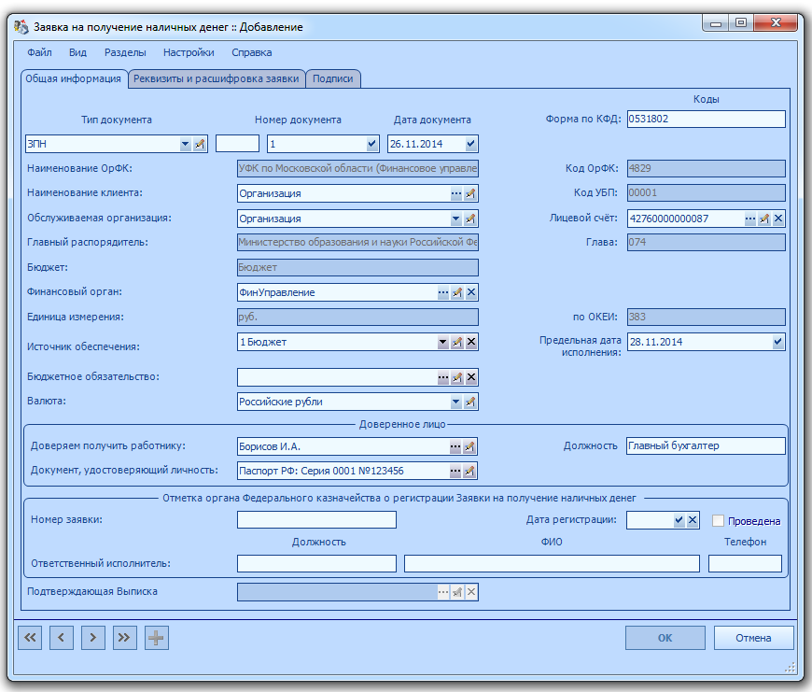The width and height of the screenshot is (812, 692).
Task: Toggle the Проведена checkbox
Action: (x=718, y=520)
